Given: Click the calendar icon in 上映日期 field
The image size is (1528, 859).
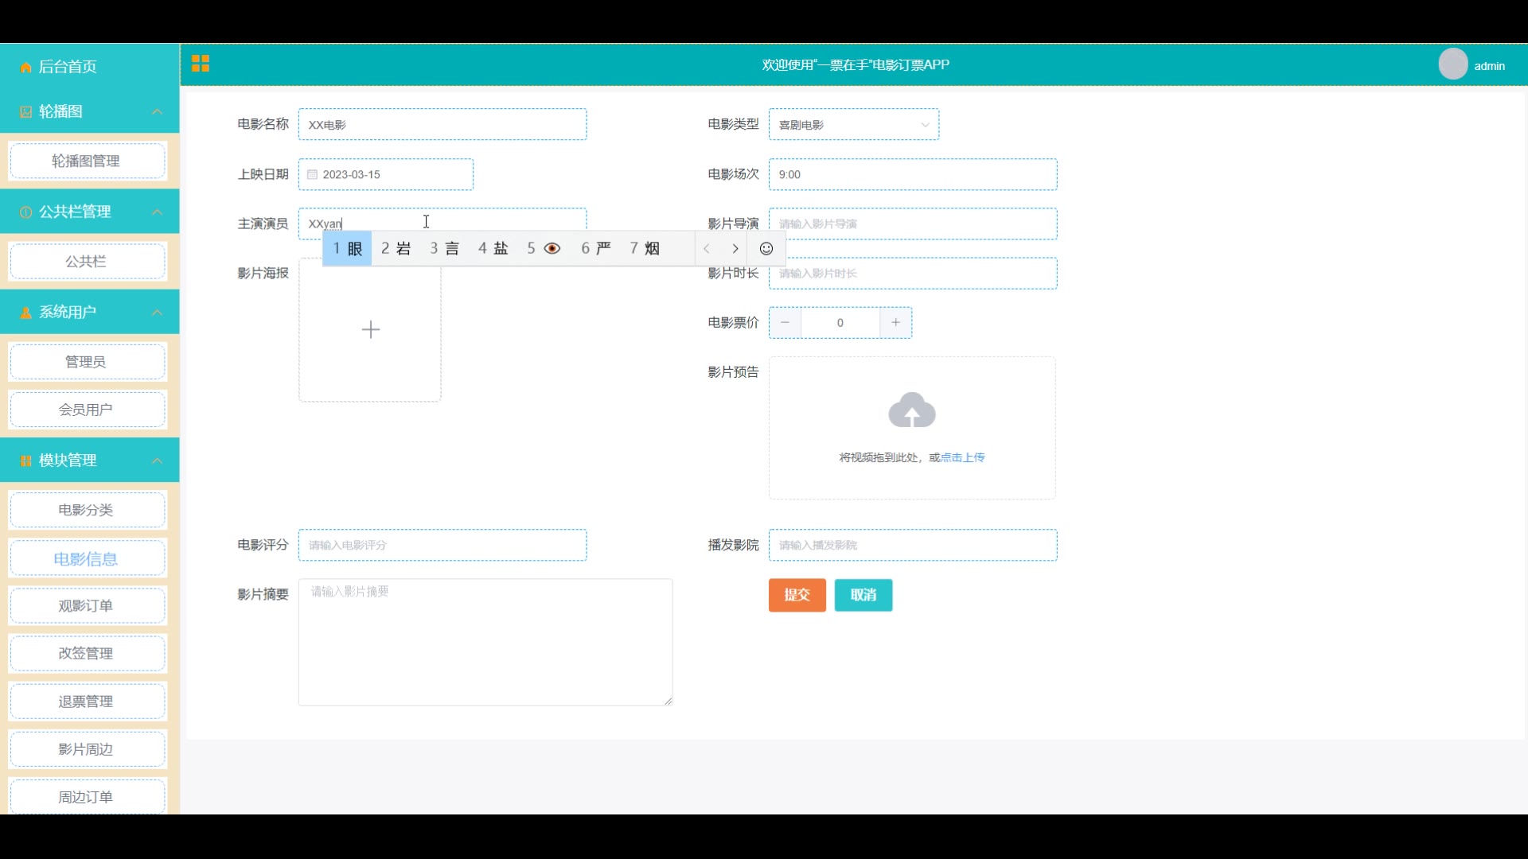Looking at the screenshot, I should point(312,175).
